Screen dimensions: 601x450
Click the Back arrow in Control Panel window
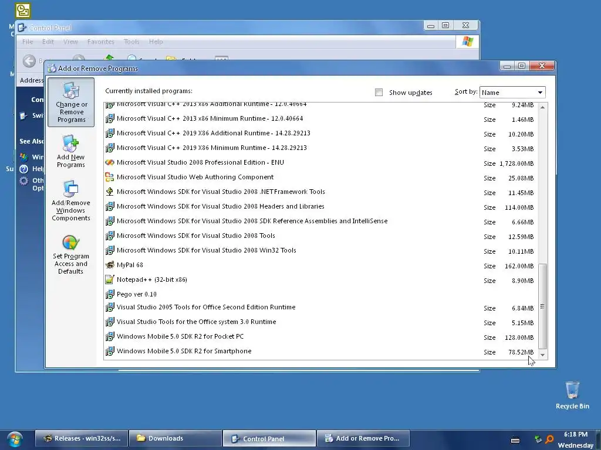29,61
